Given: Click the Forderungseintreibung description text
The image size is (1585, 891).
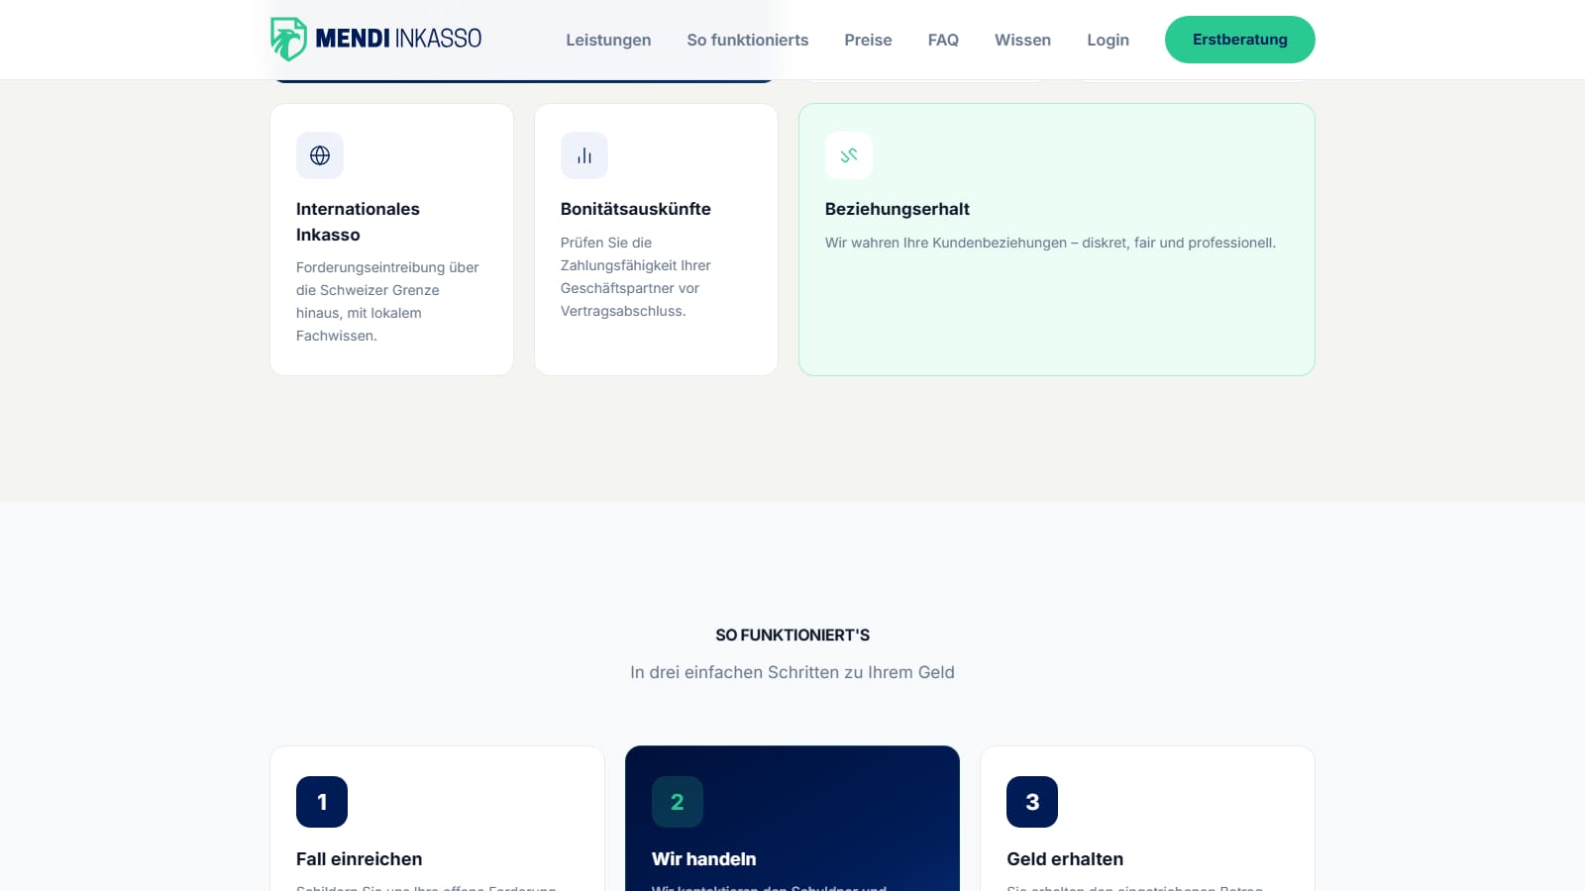Looking at the screenshot, I should (387, 301).
